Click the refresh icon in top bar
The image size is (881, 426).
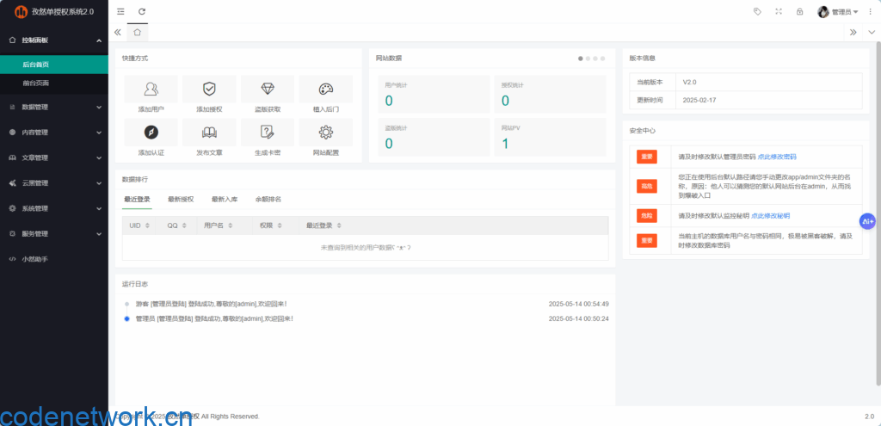(142, 11)
